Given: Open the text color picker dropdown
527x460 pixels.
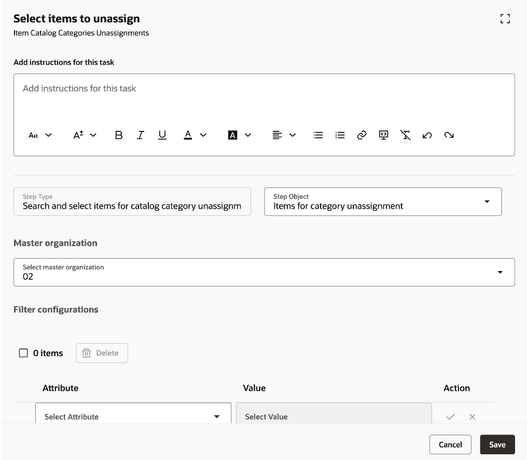Looking at the screenshot, I should (x=202, y=135).
